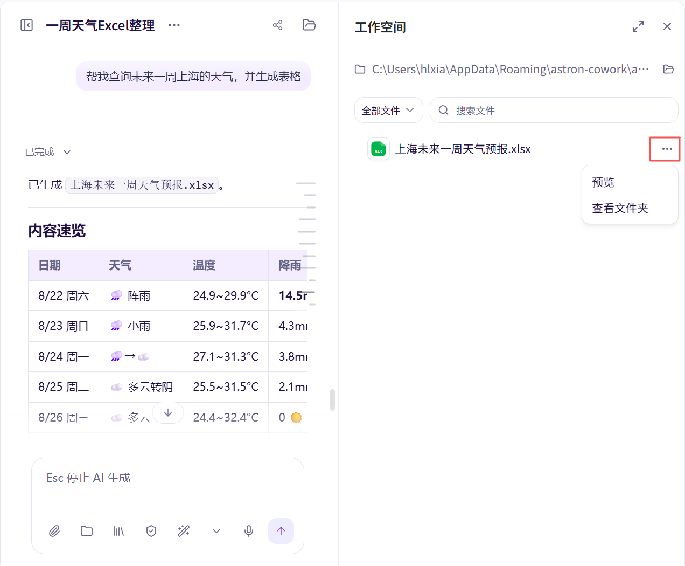Click the 27.1~31.3°C temperature cell
The image size is (685, 566).
pyautogui.click(x=226, y=357)
